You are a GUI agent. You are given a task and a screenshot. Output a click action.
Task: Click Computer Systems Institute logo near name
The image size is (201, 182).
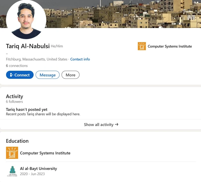click(x=142, y=46)
